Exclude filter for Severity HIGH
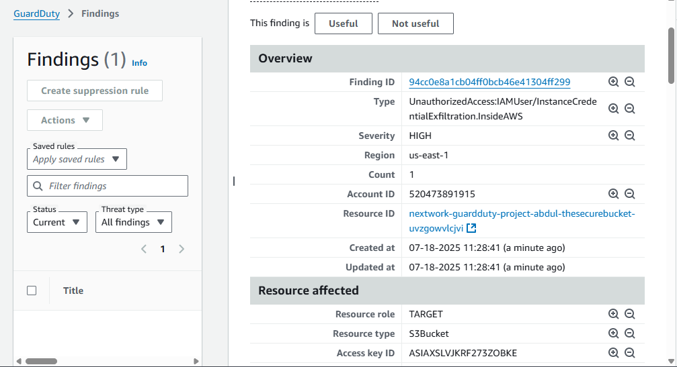 (629, 136)
